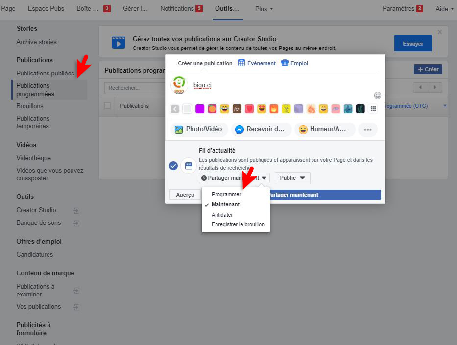The height and width of the screenshot is (345, 457).
Task: Pick the dark green plant background
Action: click(360, 109)
